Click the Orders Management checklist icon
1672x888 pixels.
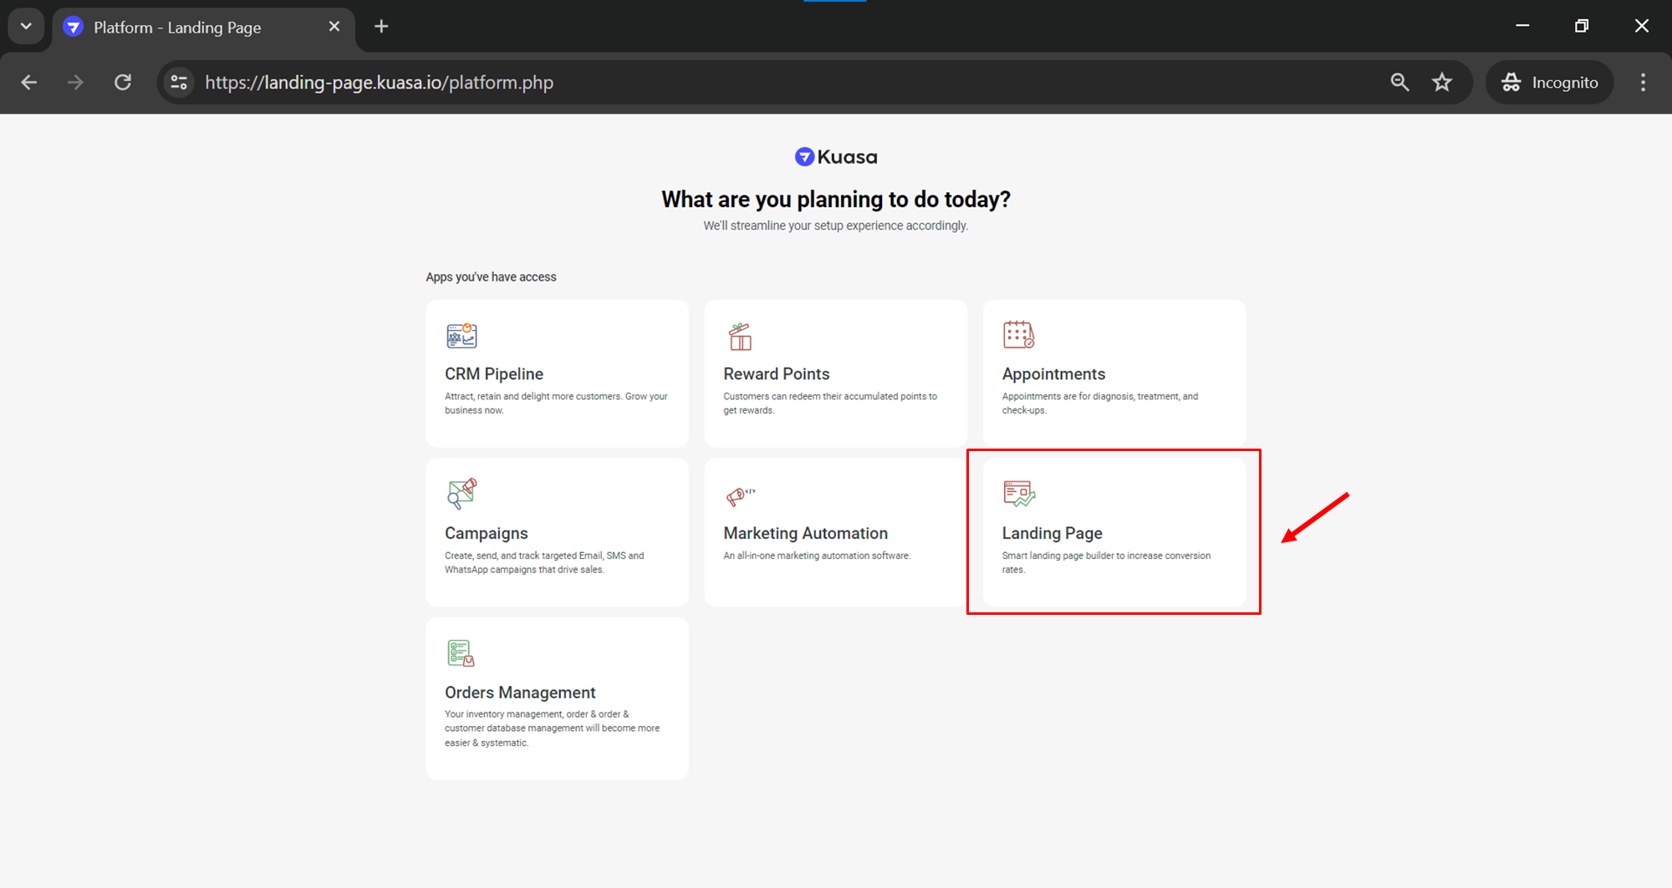(461, 653)
